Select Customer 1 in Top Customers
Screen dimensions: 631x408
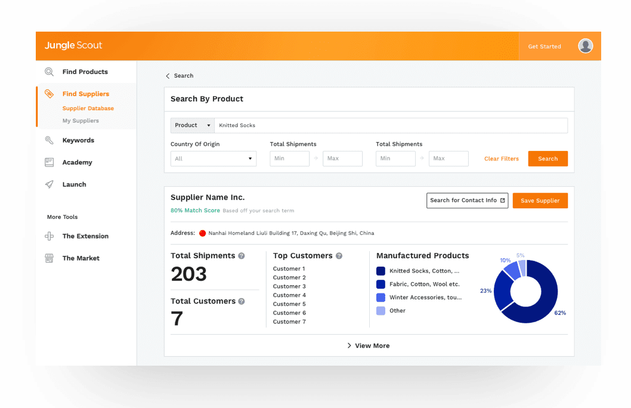[289, 269]
